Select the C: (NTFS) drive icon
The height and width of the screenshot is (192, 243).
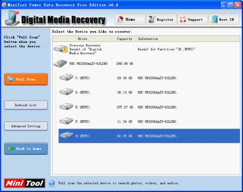tap(66, 77)
